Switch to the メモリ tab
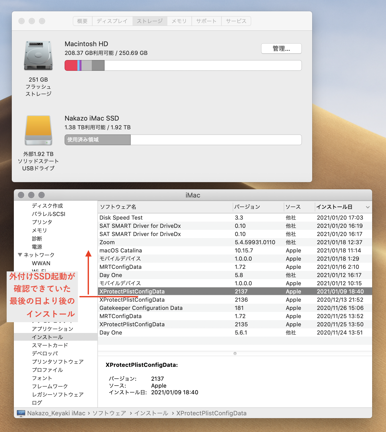The height and width of the screenshot is (432, 386). [x=179, y=21]
